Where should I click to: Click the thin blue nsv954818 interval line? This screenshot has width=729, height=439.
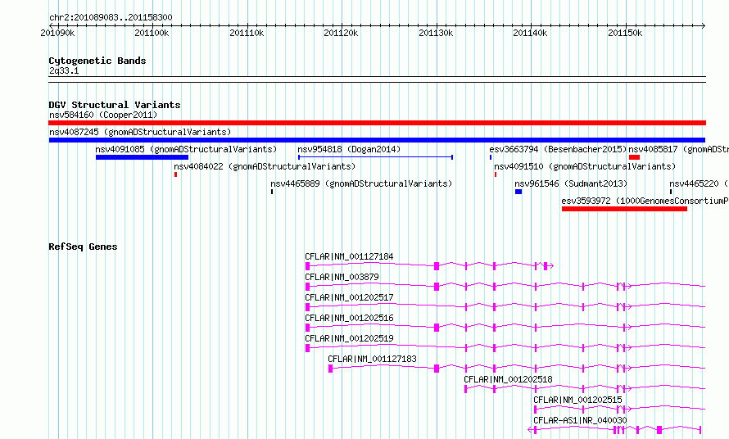point(376,157)
